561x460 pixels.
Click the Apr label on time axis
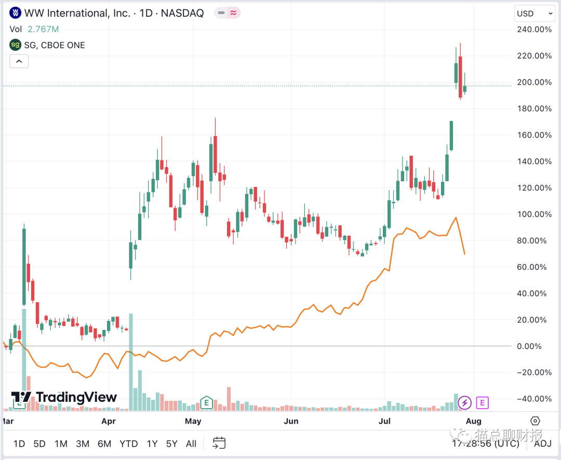tap(109, 421)
